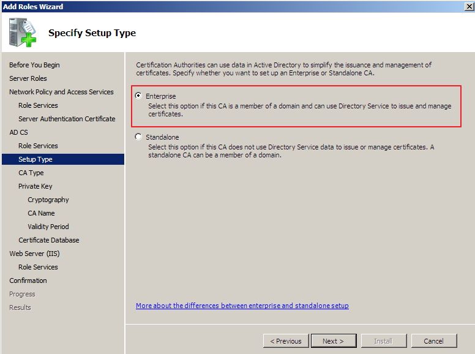Open Network Policy and Access Services step
Screen dimensions: 475x354
61,92
